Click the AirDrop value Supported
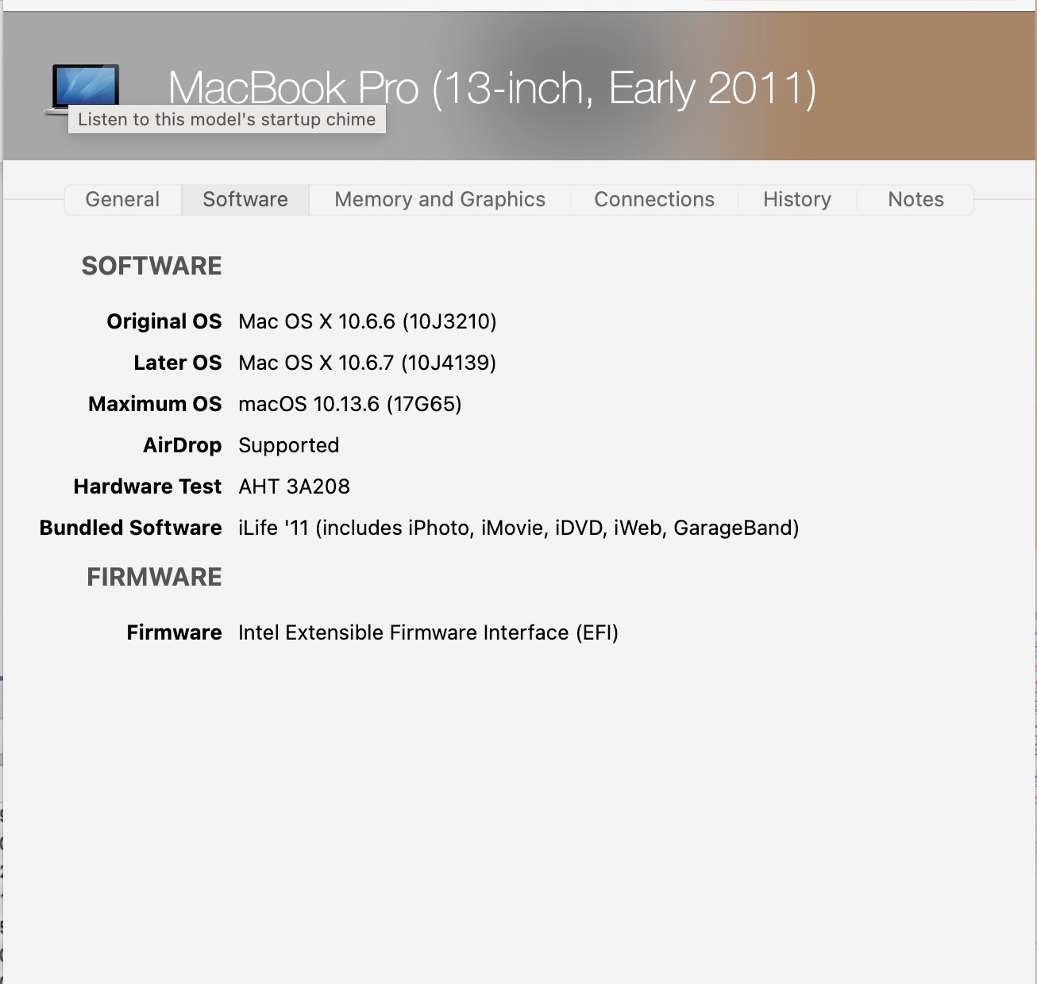Screen dimensions: 1037x984 tap(289, 445)
